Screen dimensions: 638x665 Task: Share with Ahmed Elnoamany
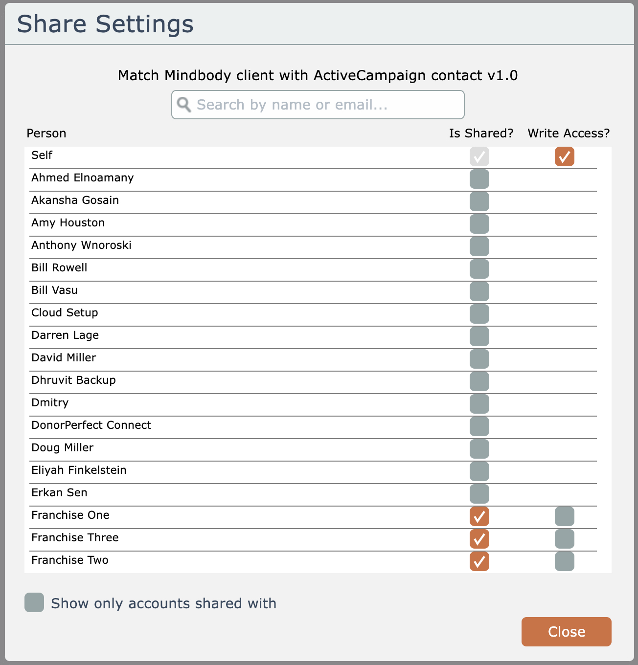479,179
